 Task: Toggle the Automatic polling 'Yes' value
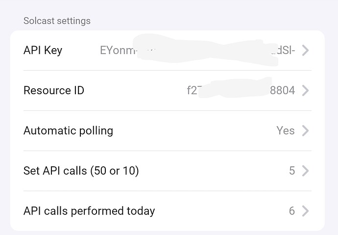click(286, 131)
